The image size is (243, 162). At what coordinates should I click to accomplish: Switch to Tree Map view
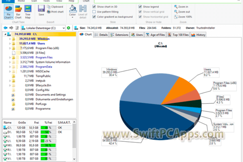pos(28,12)
